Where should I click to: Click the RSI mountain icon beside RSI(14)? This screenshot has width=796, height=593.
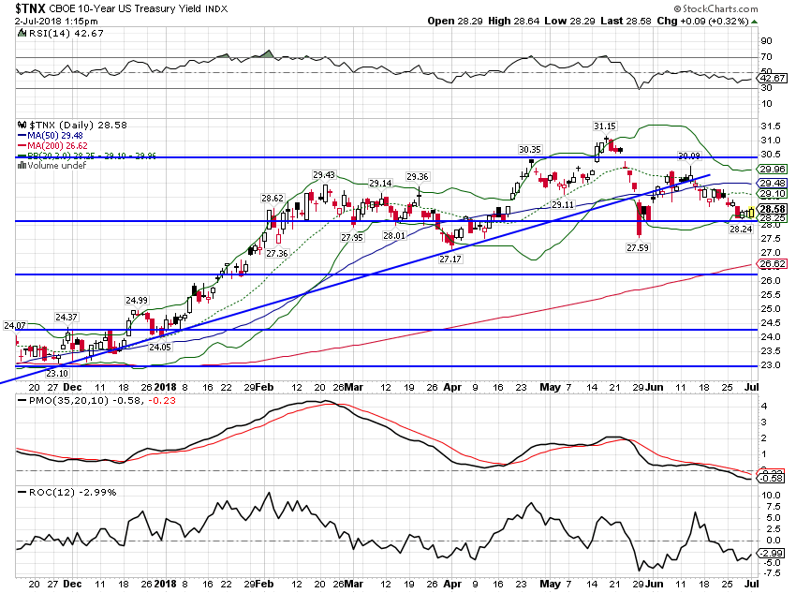pyautogui.click(x=22, y=34)
